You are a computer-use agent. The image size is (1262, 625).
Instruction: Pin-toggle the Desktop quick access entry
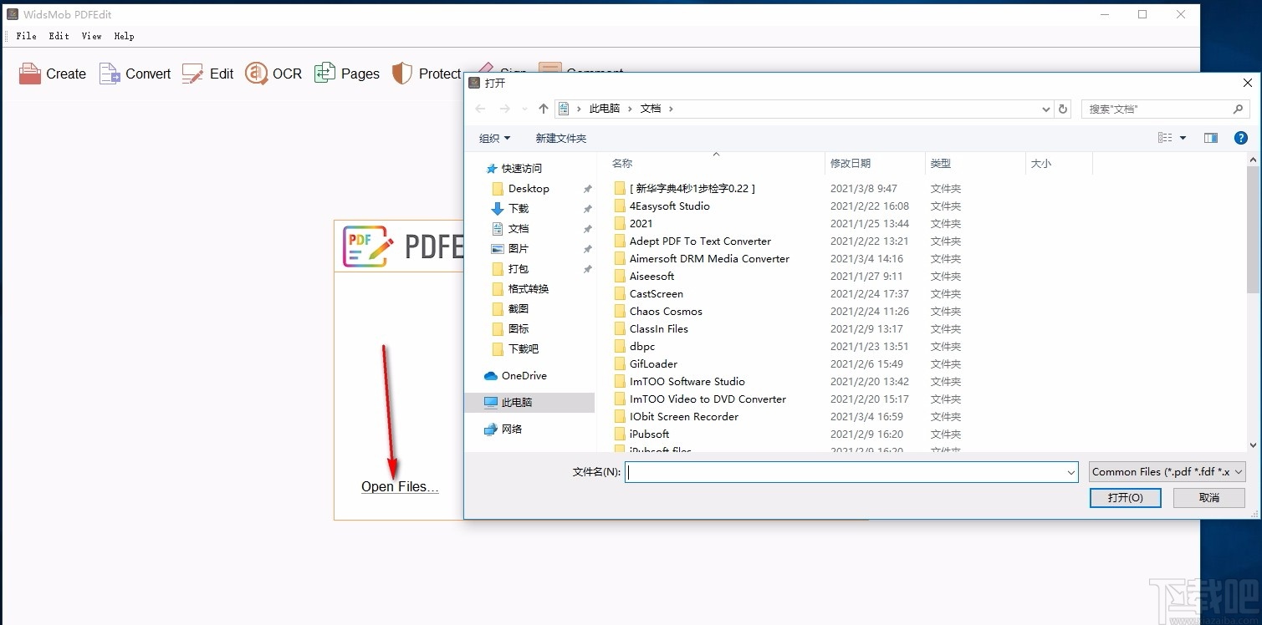588,189
